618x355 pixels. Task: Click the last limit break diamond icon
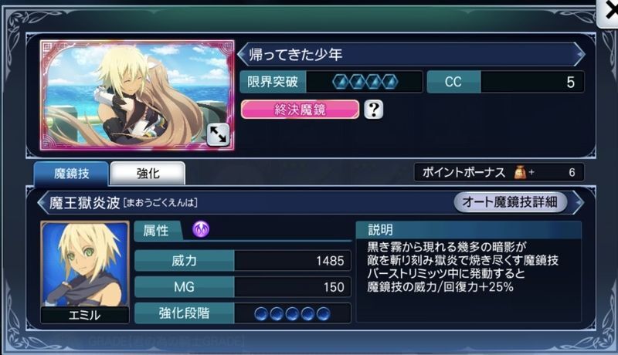tap(389, 82)
